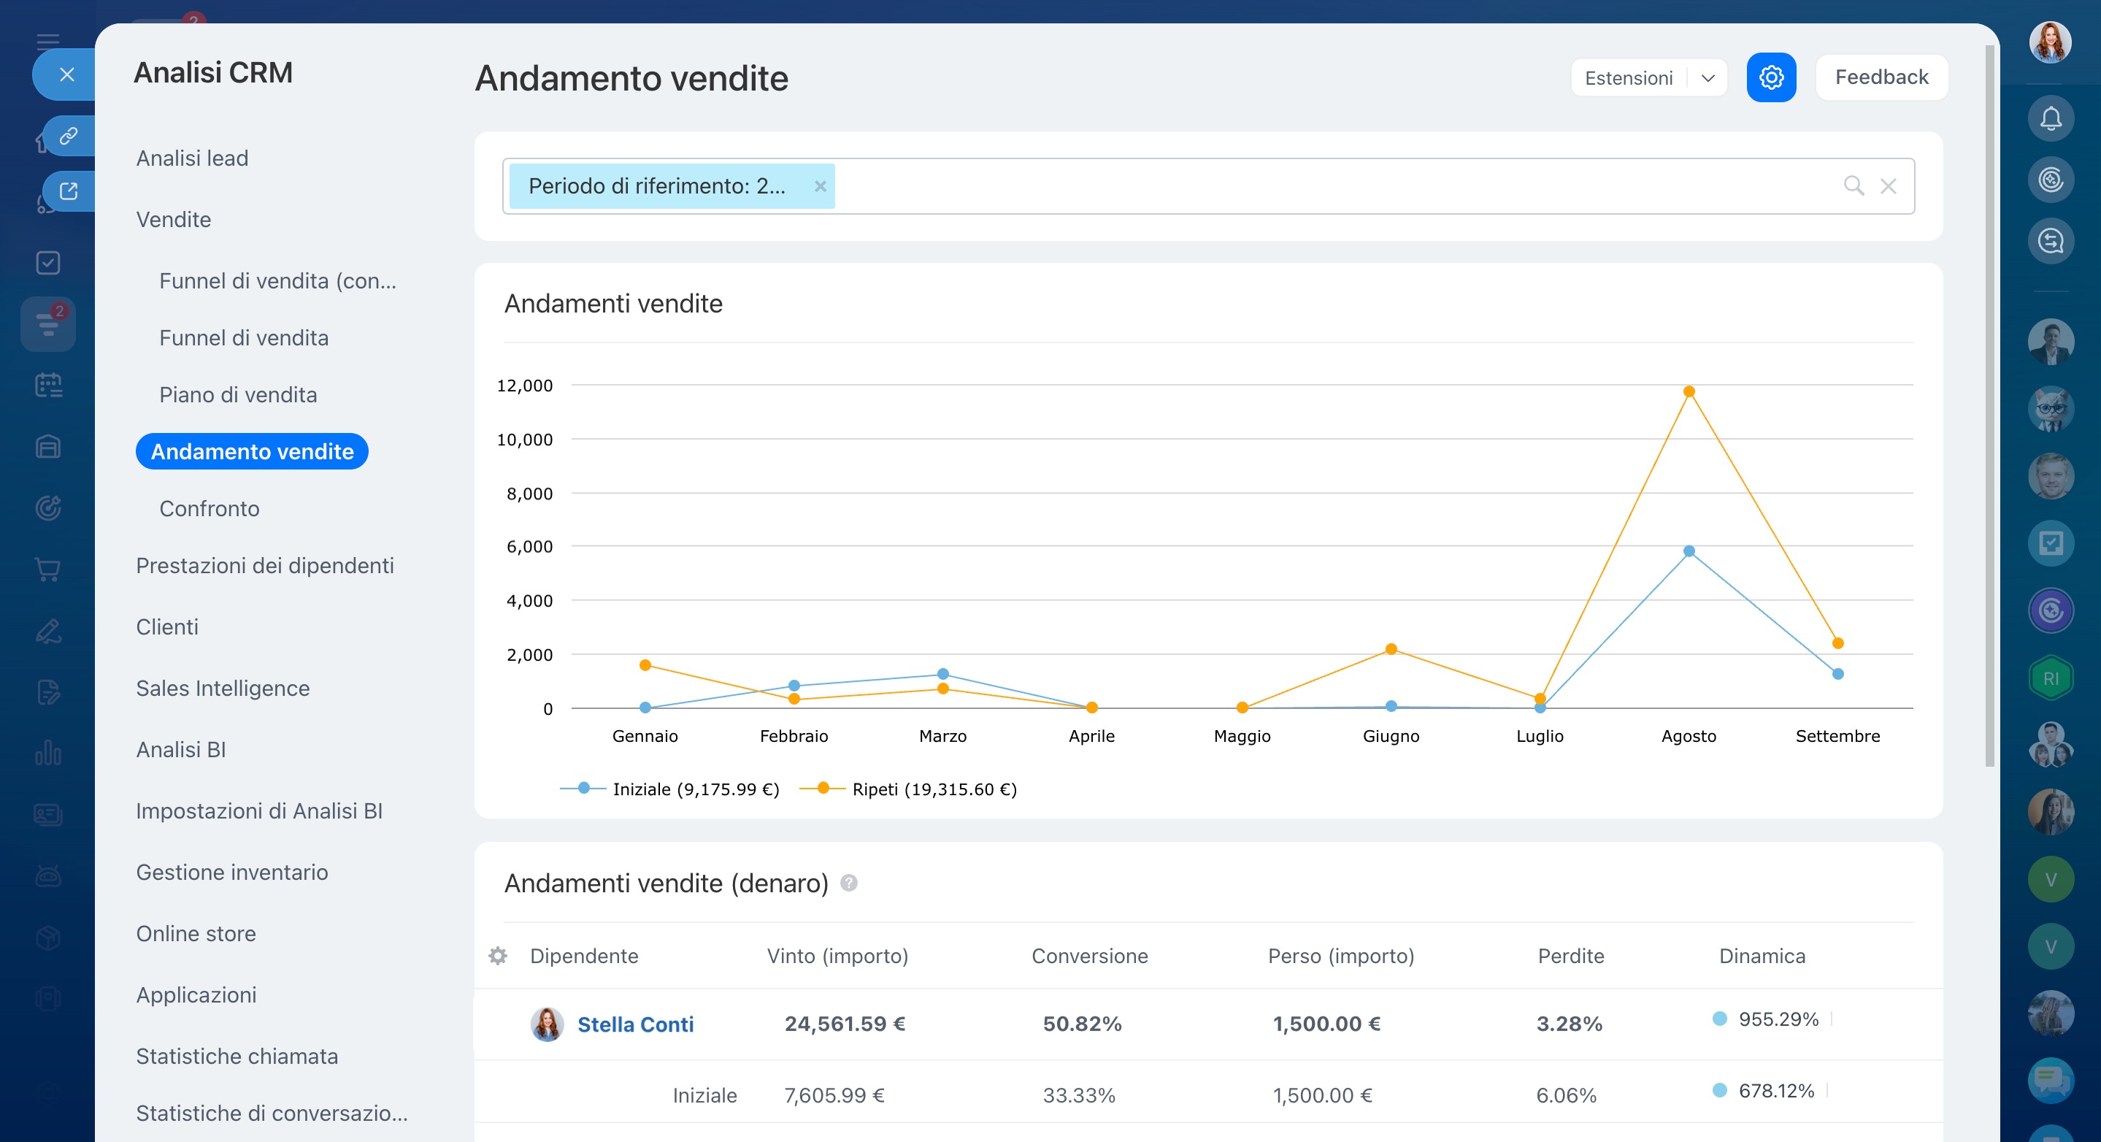Open the CRM icon in left sidebar
Viewport: 2101px width, 1142px height.
[48, 325]
